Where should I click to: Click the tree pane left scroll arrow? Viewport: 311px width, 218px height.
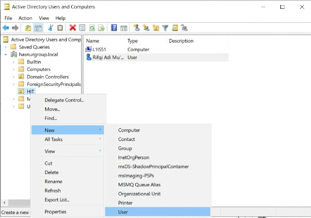point(4,202)
